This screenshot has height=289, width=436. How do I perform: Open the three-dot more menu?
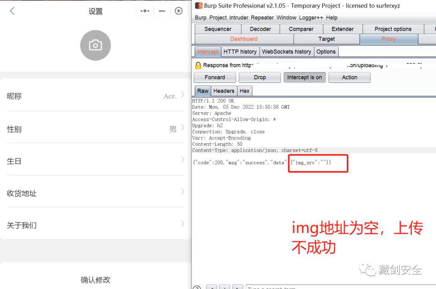(x=145, y=11)
